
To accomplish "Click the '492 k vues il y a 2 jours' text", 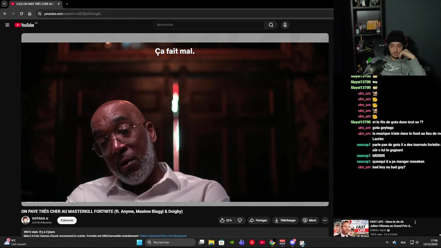I will coord(39,232).
